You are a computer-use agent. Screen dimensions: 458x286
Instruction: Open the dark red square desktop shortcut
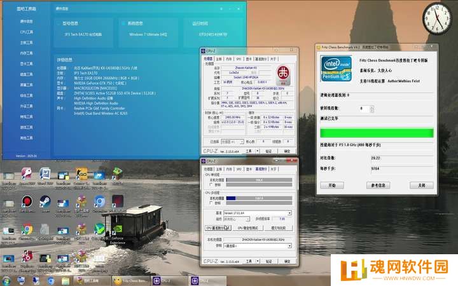[118, 201]
